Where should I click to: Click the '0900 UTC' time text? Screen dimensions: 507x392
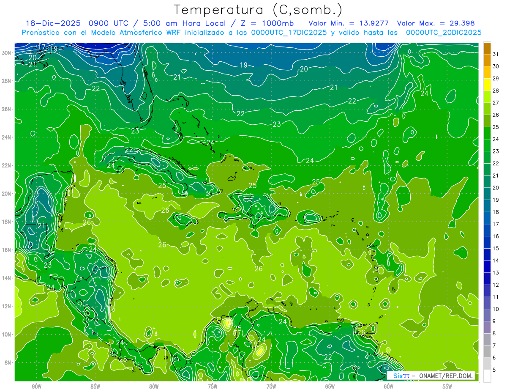tap(108, 23)
